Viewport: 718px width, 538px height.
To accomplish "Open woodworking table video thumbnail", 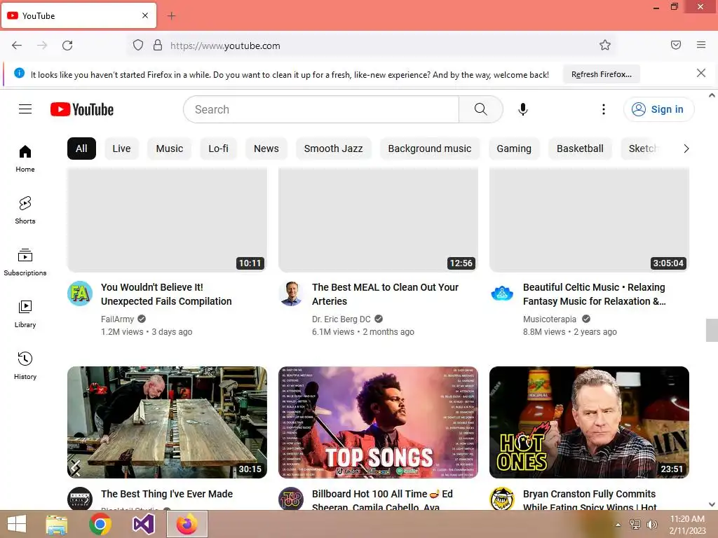I will pos(167,422).
